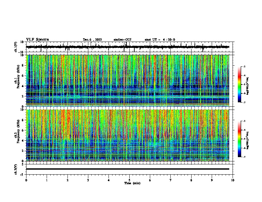This screenshot has width=262, height=202.
Task: Click time axis tick label "5"
Action: click(129, 180)
